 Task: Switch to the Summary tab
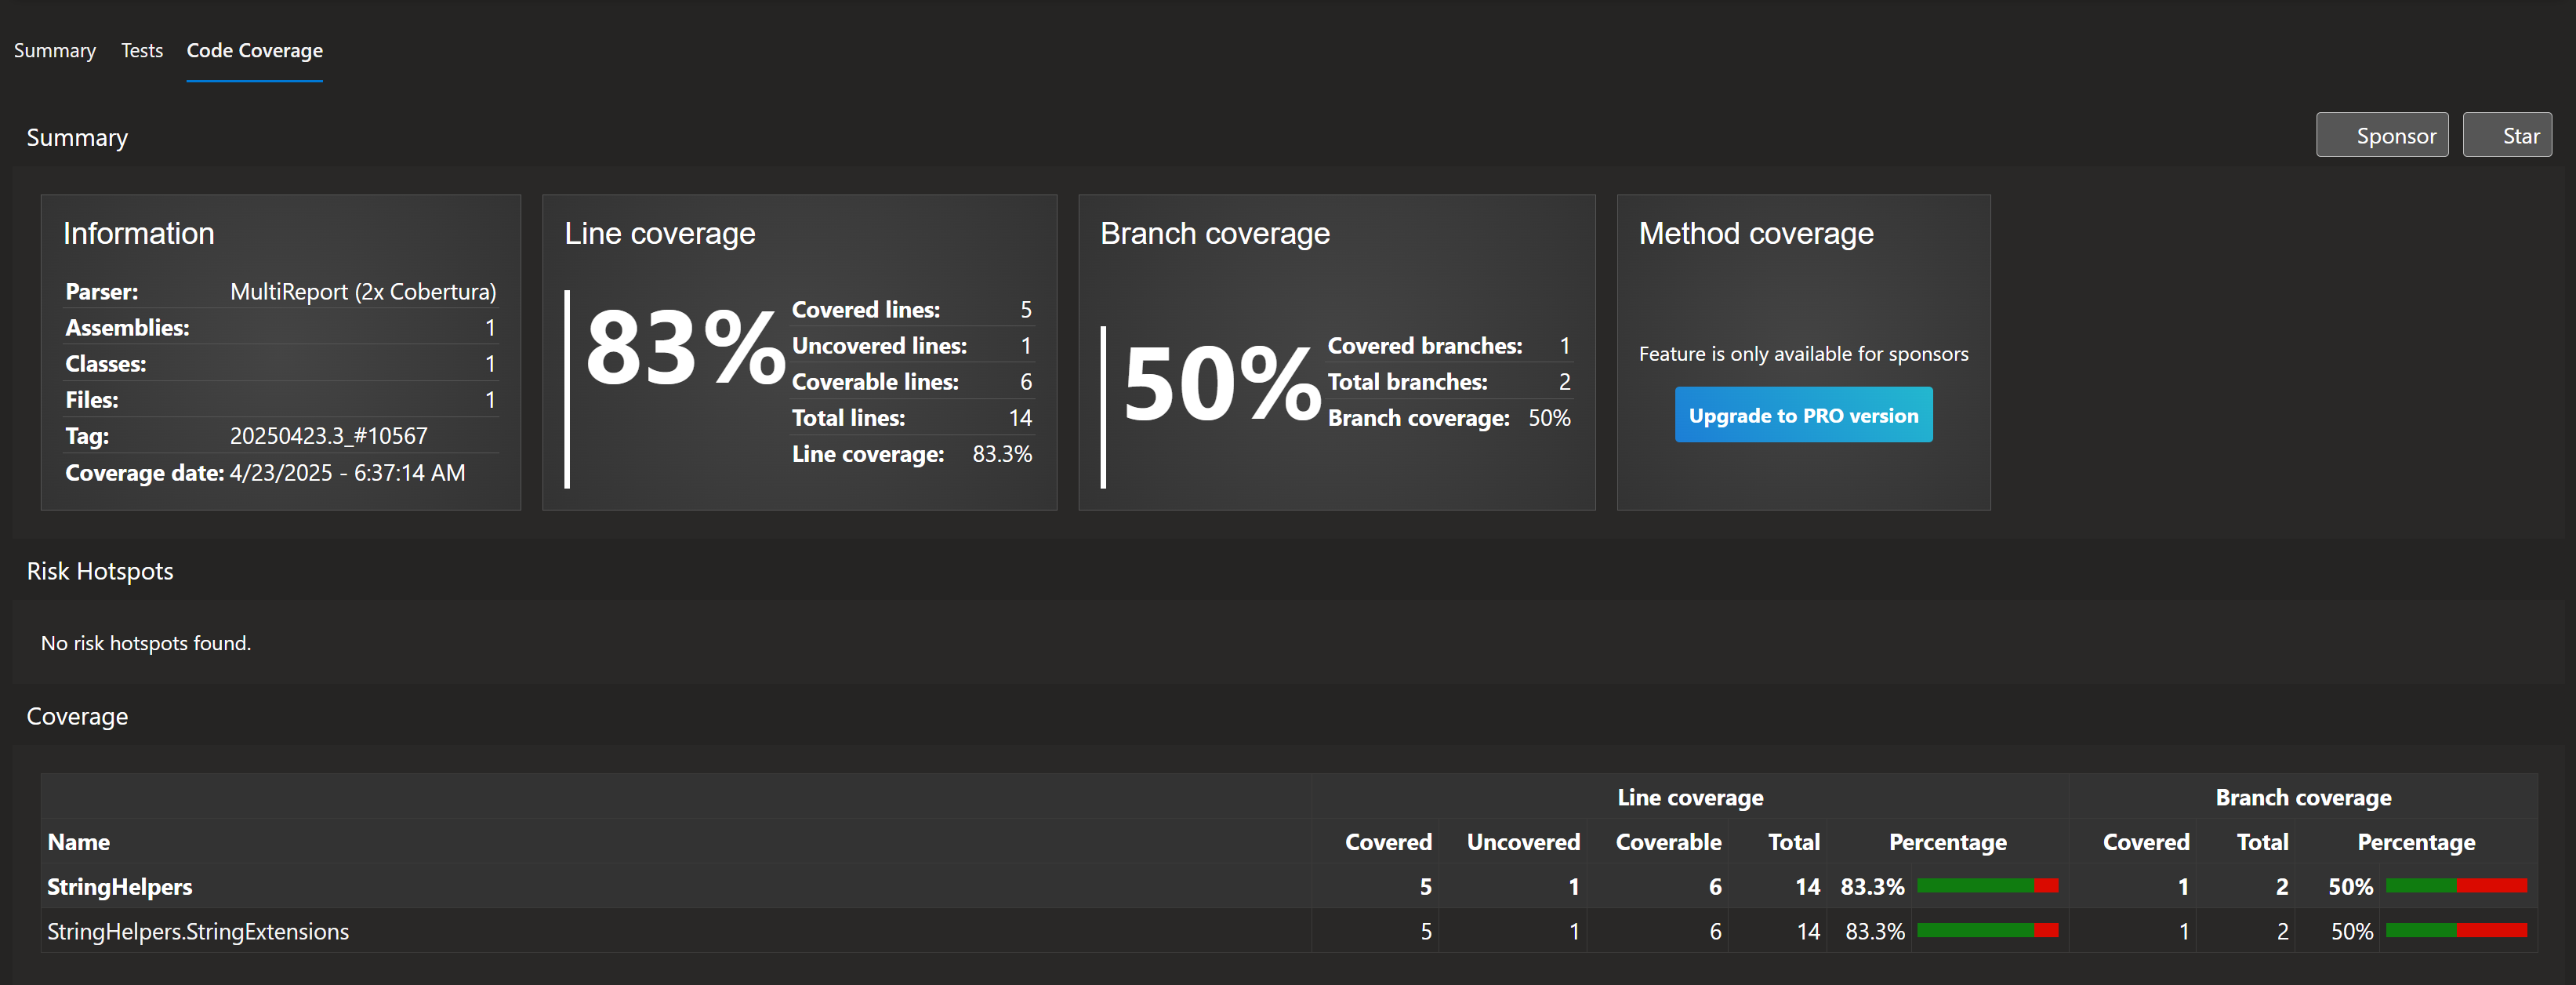(55, 50)
